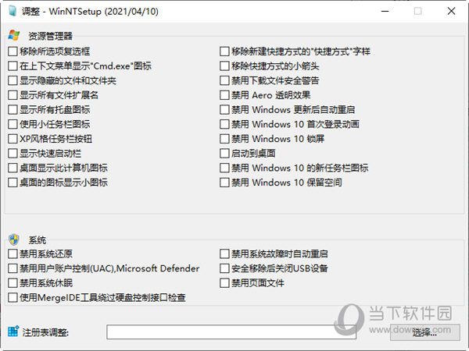The width and height of the screenshot is (469, 351).
Task: Toggle 禁用 Windows 10 锁屏 checkbox
Action: [224, 139]
